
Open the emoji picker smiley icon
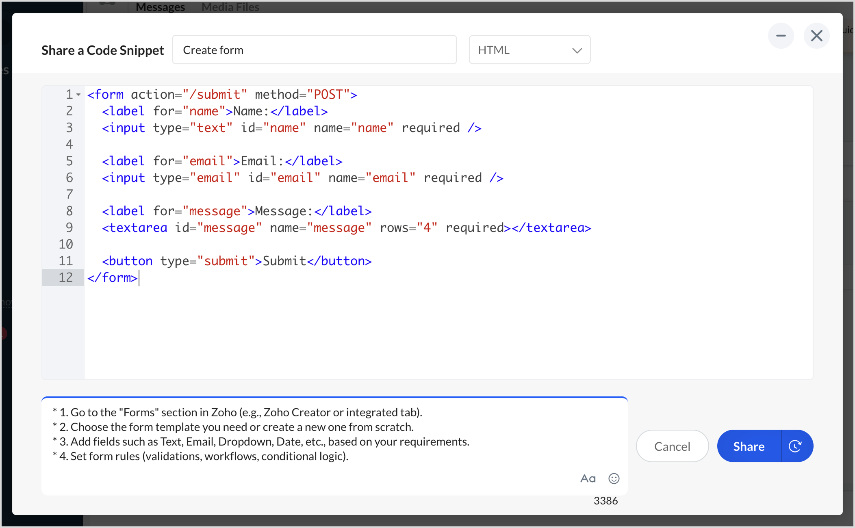(614, 478)
